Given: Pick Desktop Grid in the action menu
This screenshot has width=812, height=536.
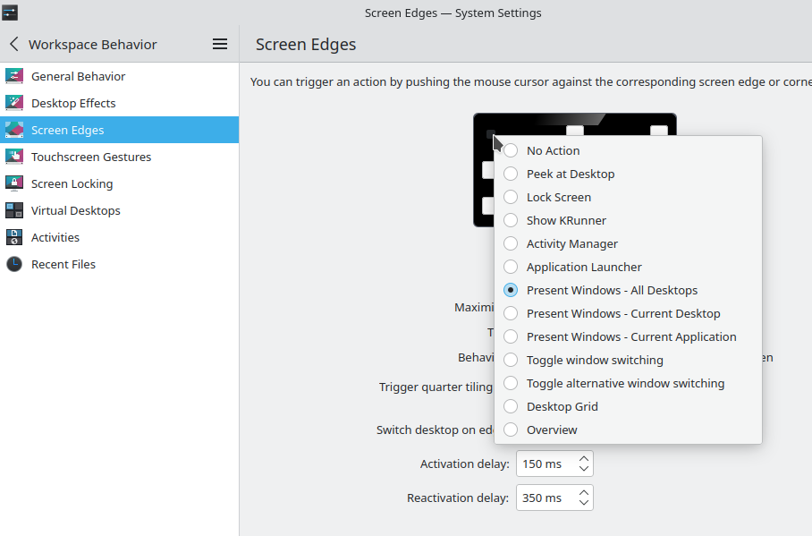Looking at the screenshot, I should 562,406.
